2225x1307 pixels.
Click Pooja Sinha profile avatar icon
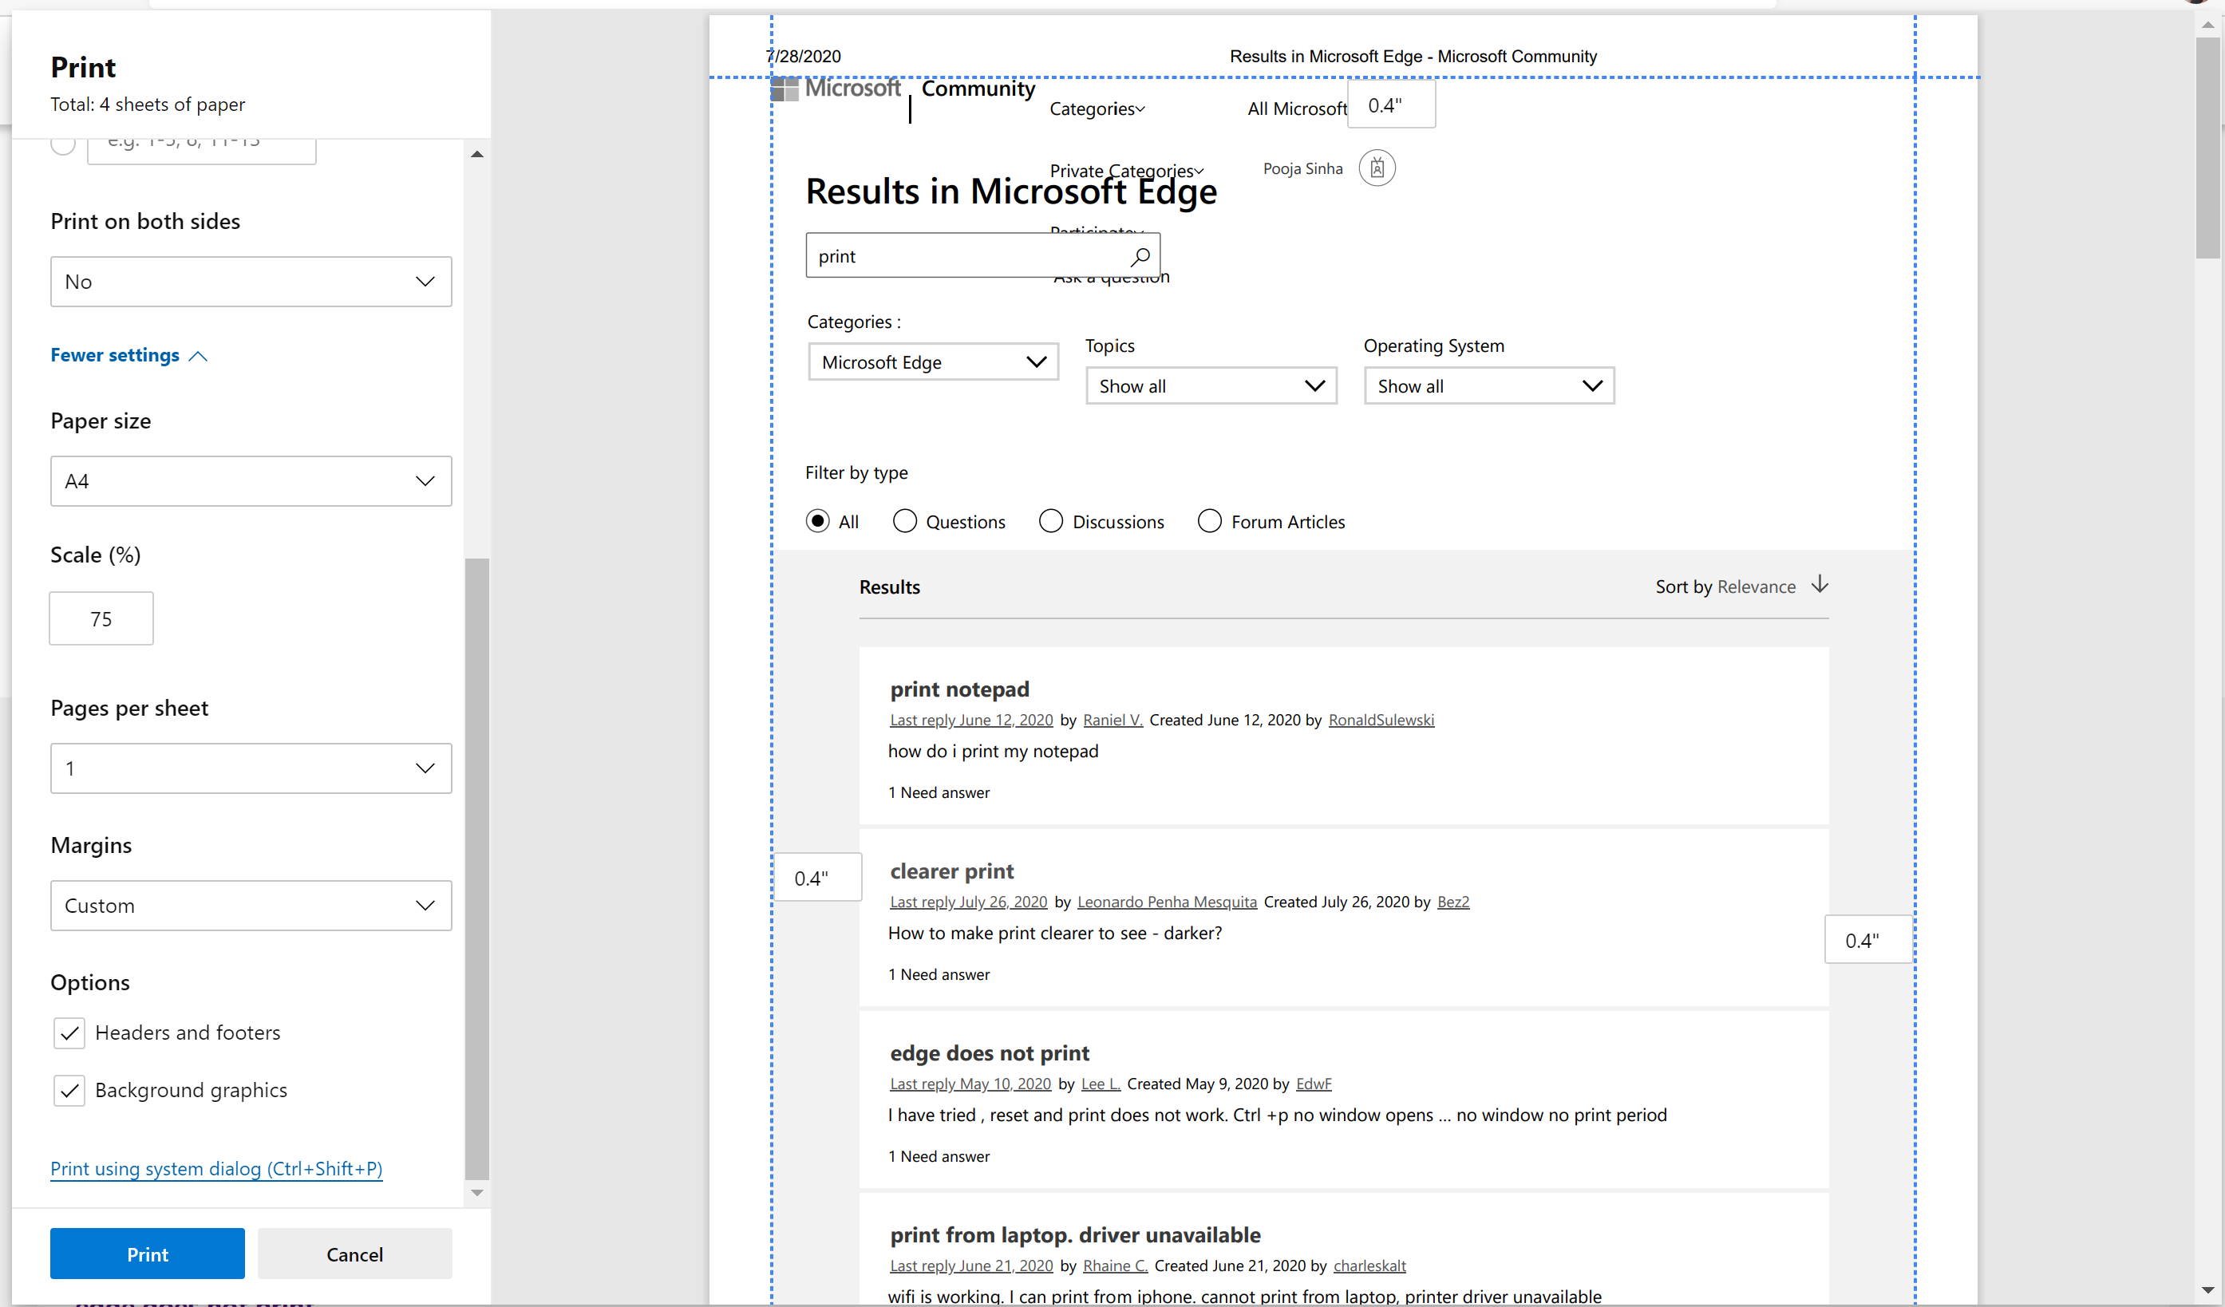point(1377,168)
